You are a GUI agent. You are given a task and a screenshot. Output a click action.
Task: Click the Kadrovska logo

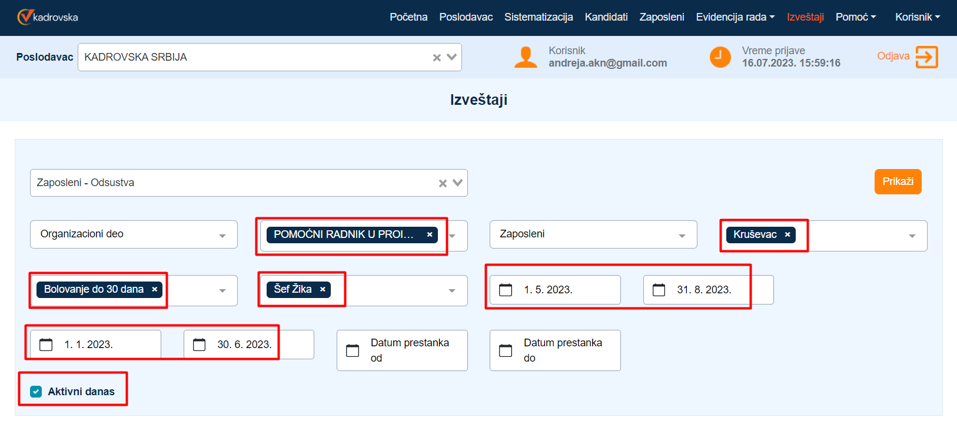pos(48,17)
